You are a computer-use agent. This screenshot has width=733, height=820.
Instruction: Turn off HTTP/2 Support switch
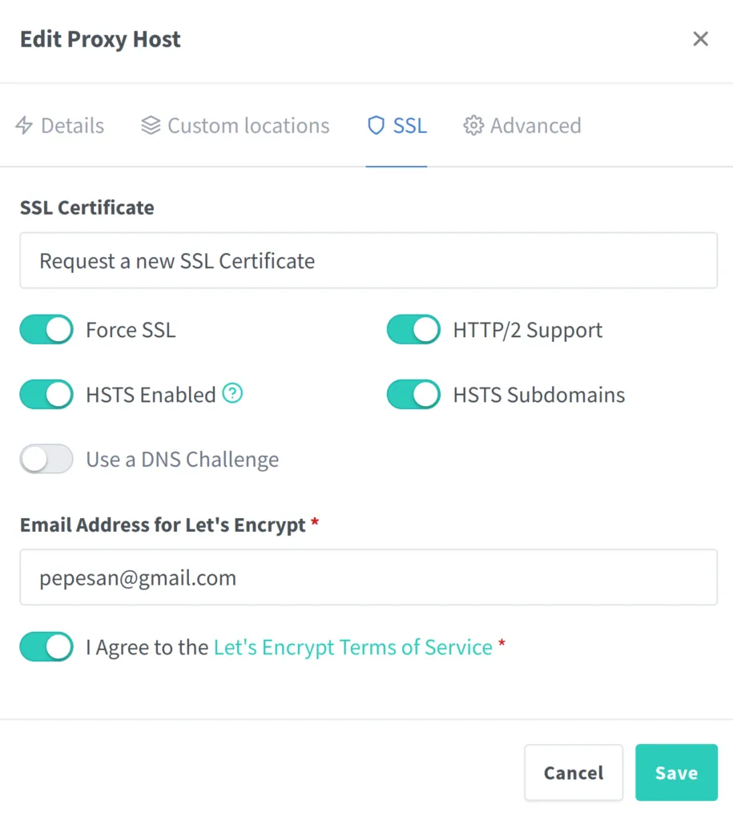(x=413, y=330)
